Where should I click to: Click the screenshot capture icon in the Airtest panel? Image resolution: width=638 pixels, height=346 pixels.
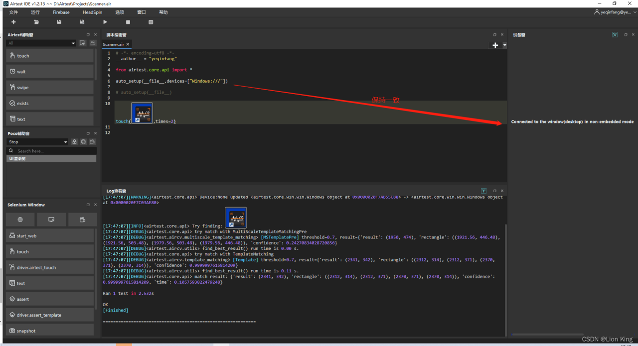tap(83, 43)
